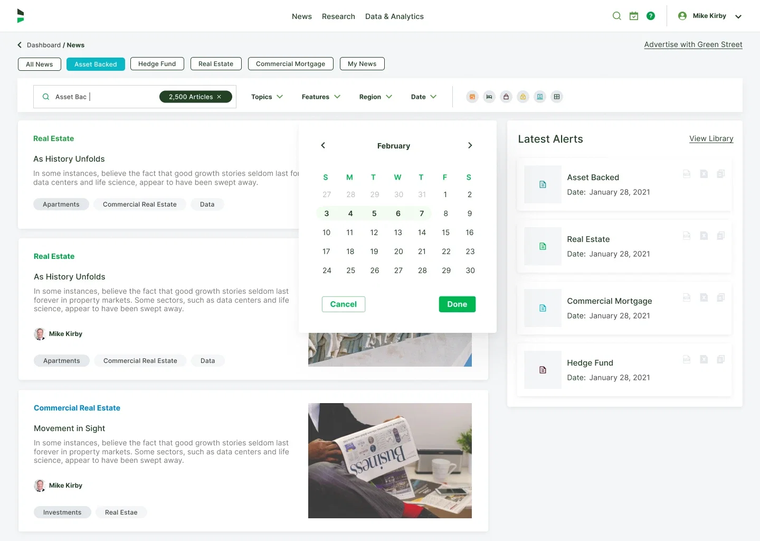Click the green help question mark icon

click(x=651, y=16)
